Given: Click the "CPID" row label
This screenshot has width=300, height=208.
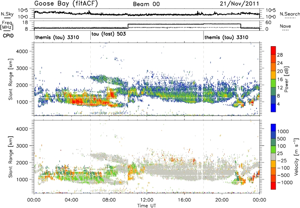Looking at the screenshot, I should point(8,36).
